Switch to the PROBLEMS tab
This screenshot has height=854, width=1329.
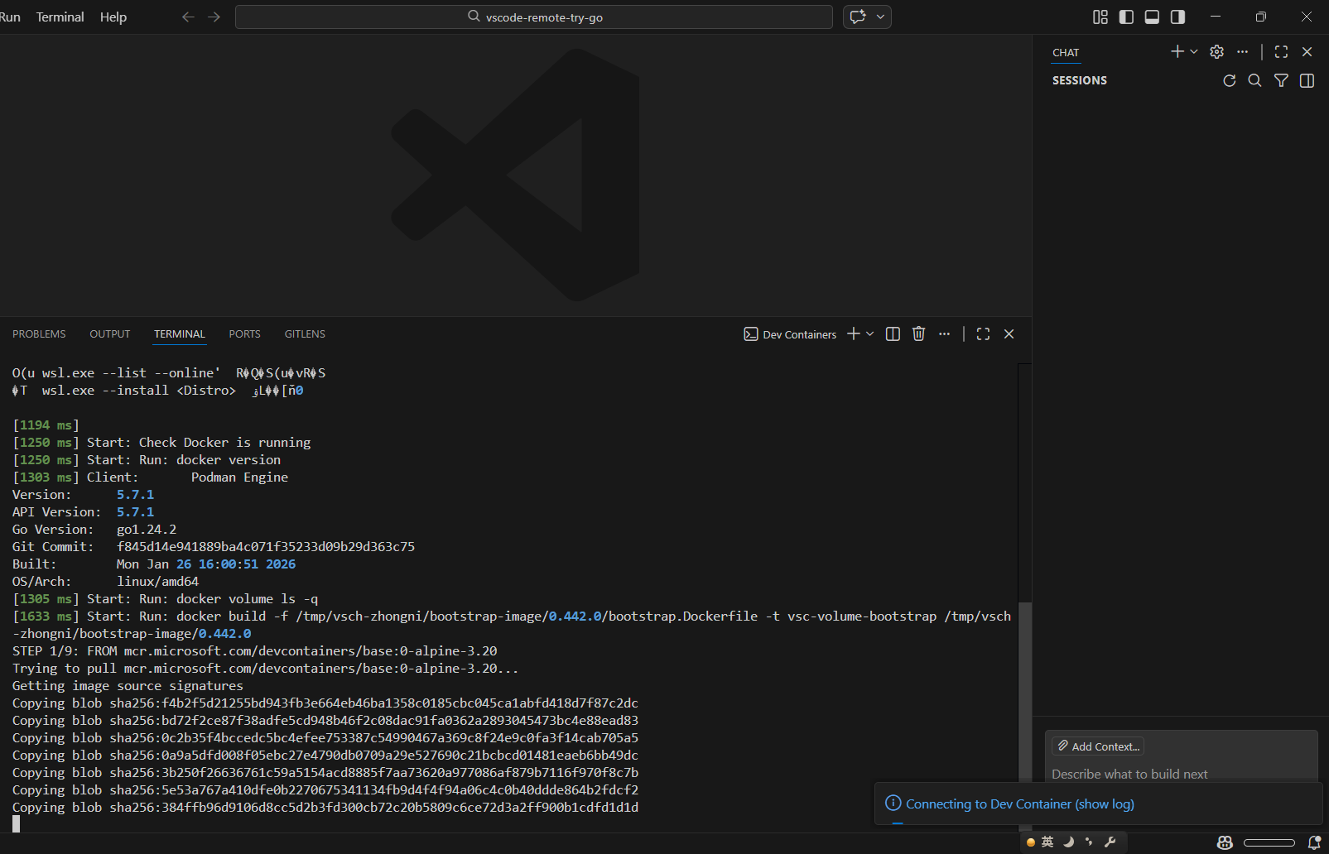[39, 334]
